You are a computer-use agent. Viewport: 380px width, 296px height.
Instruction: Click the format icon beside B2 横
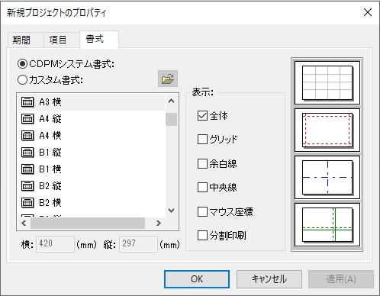[27, 203]
